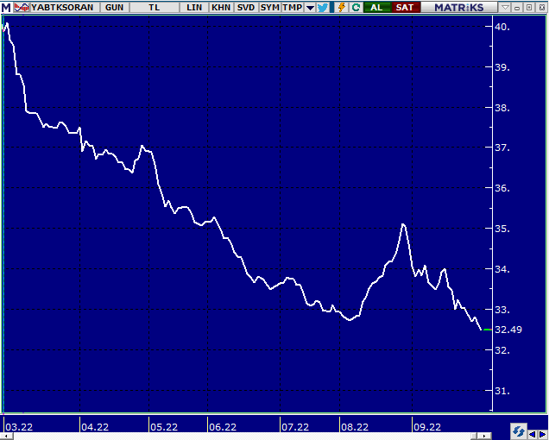Screen dimensions: 549x440
Task: Click the horizontal scrollbar left arrow
Action: [7, 437]
